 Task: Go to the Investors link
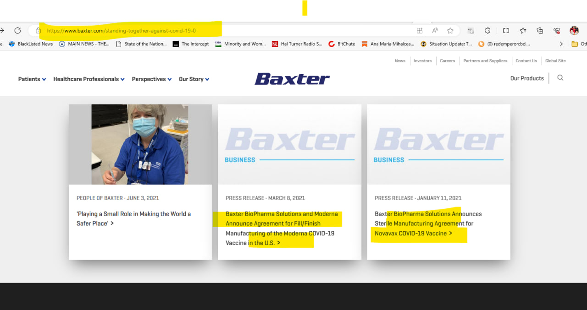[422, 61]
